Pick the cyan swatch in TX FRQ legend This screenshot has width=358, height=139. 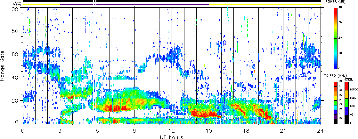(x=335, y=108)
